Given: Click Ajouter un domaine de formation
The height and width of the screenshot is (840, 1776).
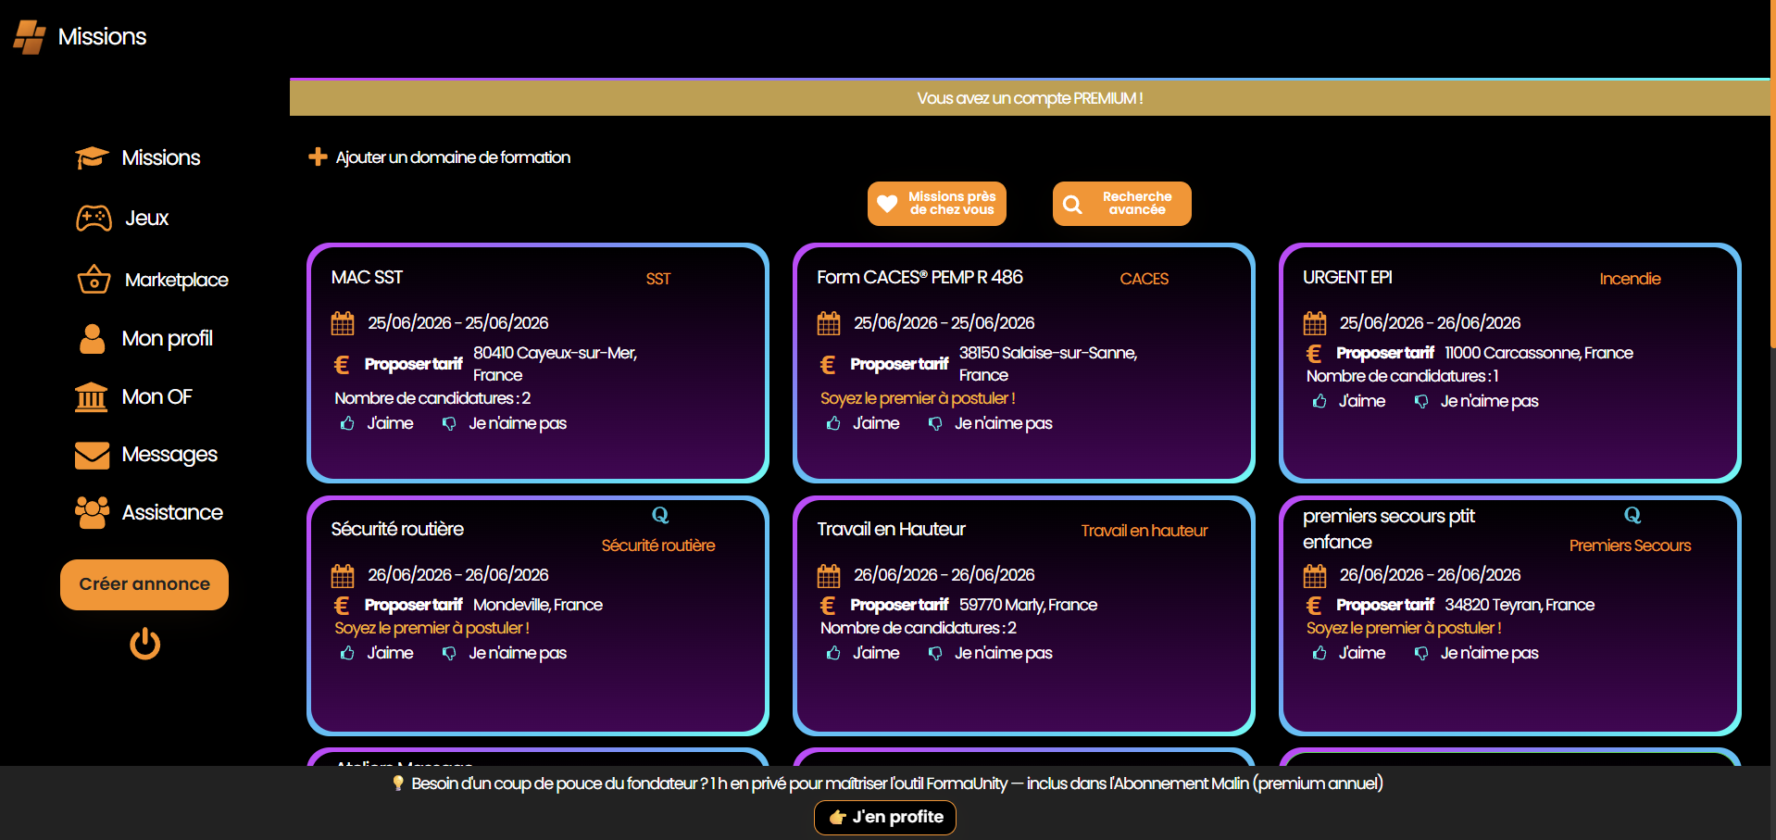Looking at the screenshot, I should click(x=453, y=157).
